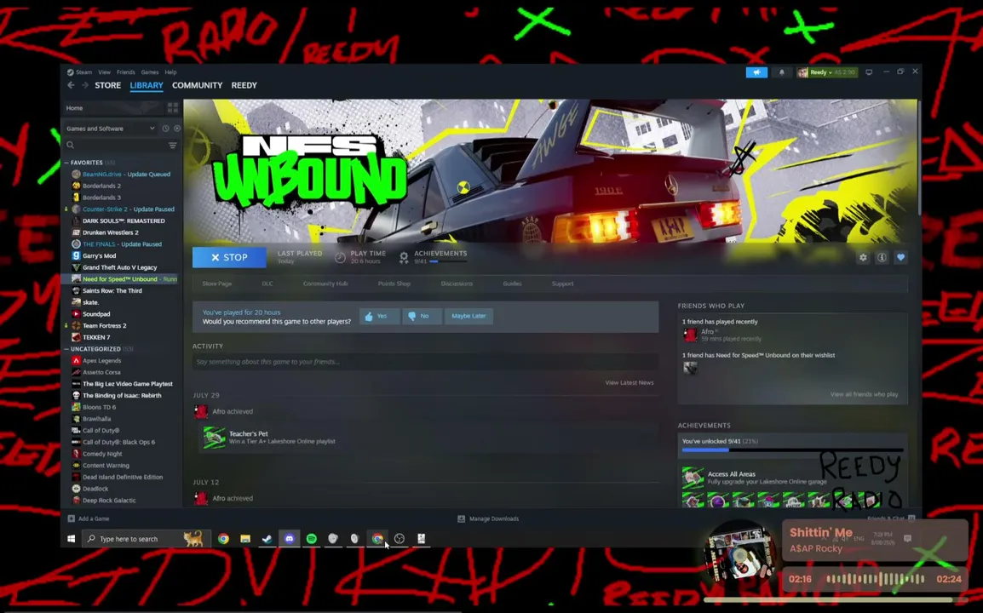Open the Support link
The width and height of the screenshot is (983, 613).
pos(562,284)
